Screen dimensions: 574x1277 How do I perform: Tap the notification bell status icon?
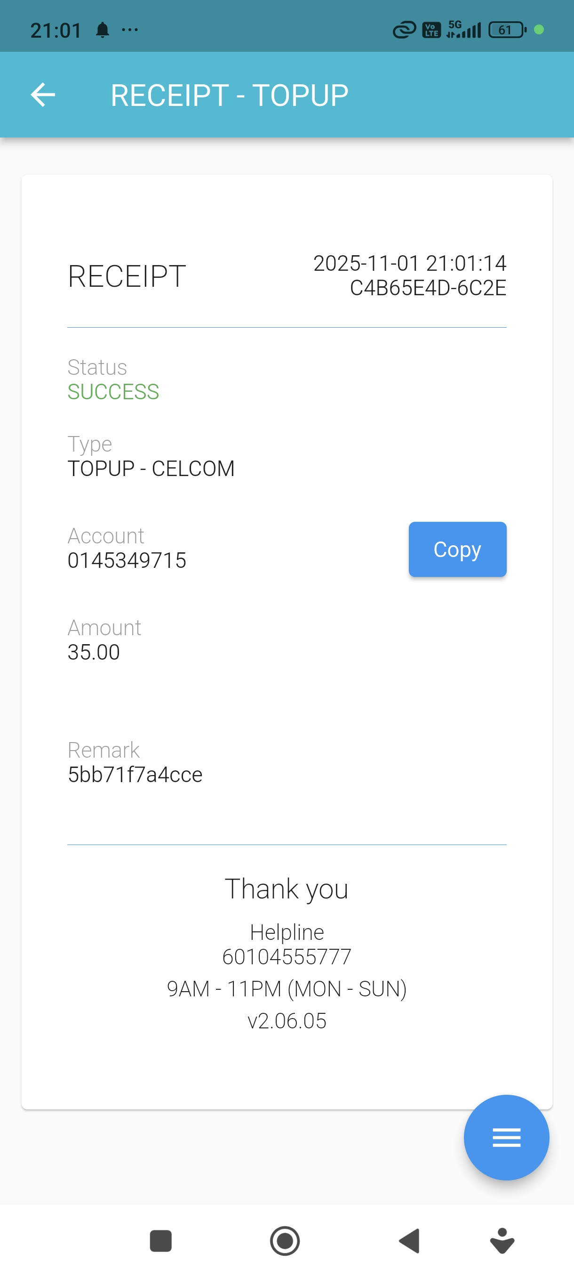point(103,30)
